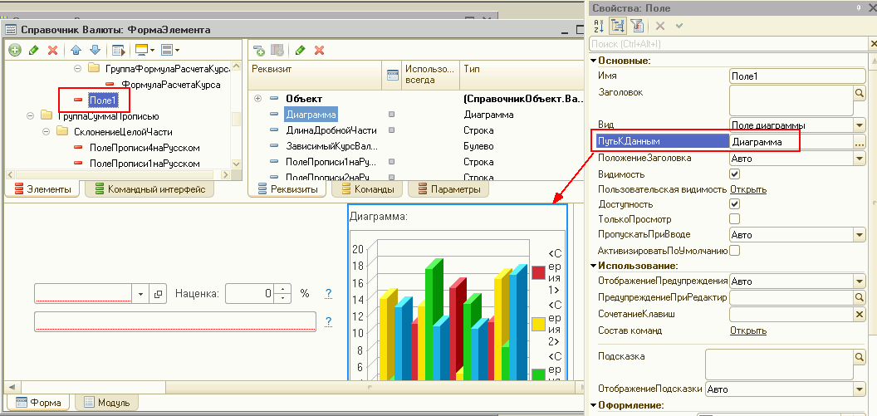The height and width of the screenshot is (416, 877).
Task: Collapse the ГруппаФормулаРасчетаКурса tree node
Action: click(x=78, y=69)
